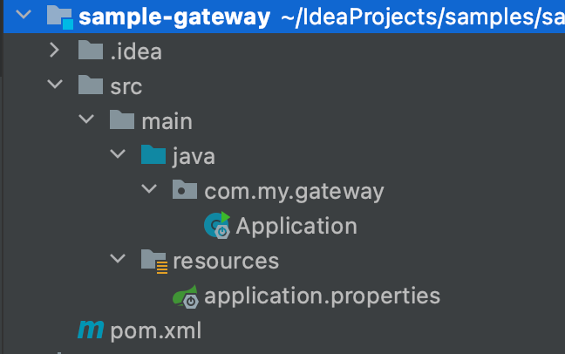Click the .idea folder icon
This screenshot has height=354, width=565.
click(x=91, y=50)
